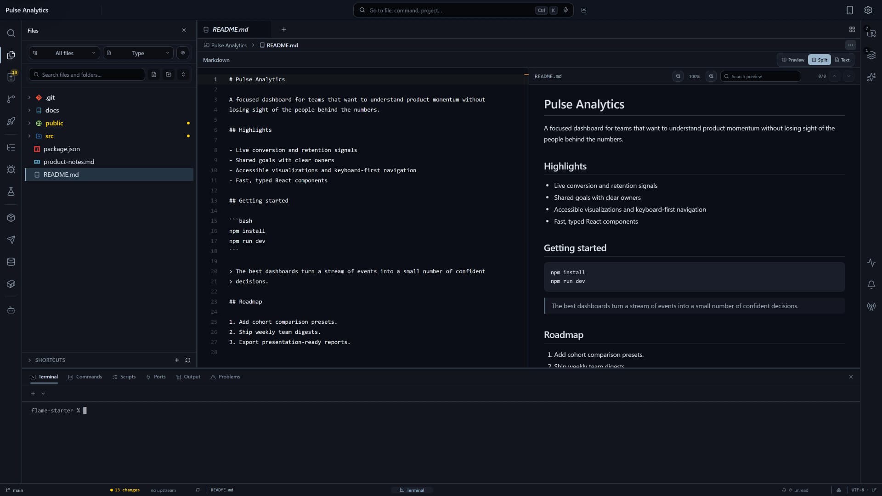Click the device layout icon near settings
The width and height of the screenshot is (882, 496).
coord(849,10)
